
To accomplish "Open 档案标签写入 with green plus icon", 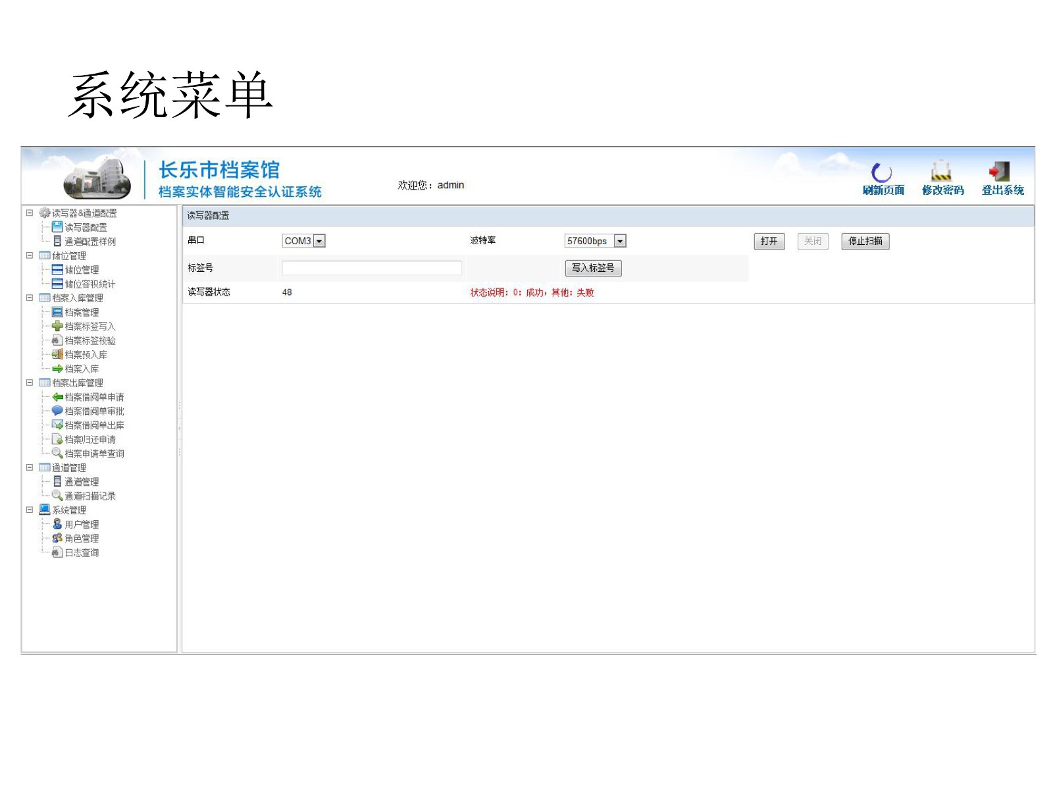I will pyautogui.click(x=90, y=327).
